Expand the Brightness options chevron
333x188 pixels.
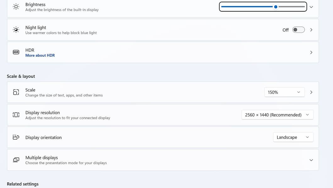point(311,7)
